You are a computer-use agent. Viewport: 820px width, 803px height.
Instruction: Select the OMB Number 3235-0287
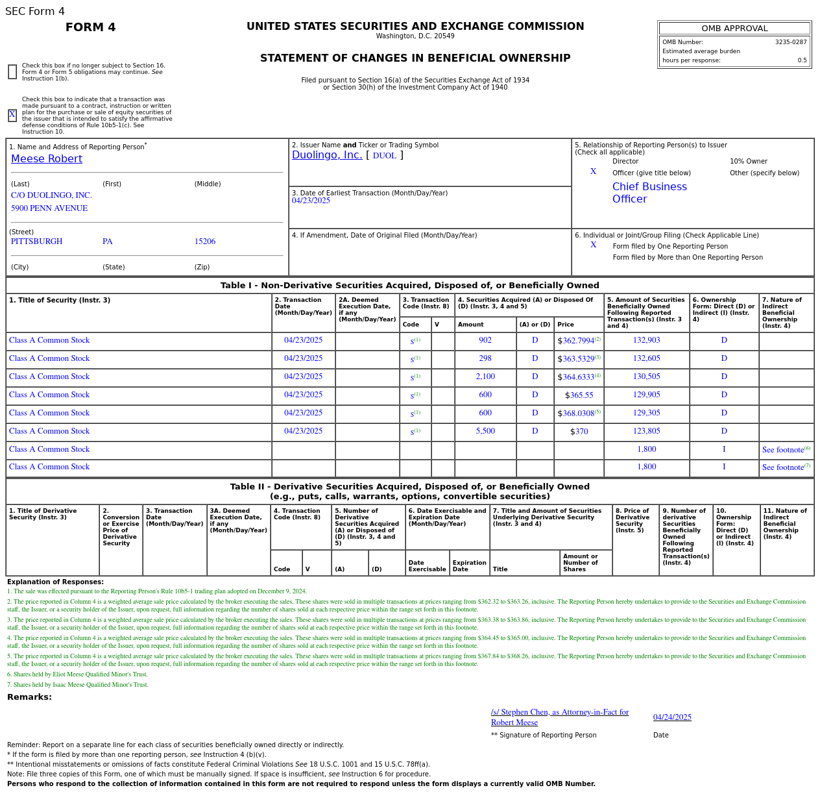click(x=791, y=42)
